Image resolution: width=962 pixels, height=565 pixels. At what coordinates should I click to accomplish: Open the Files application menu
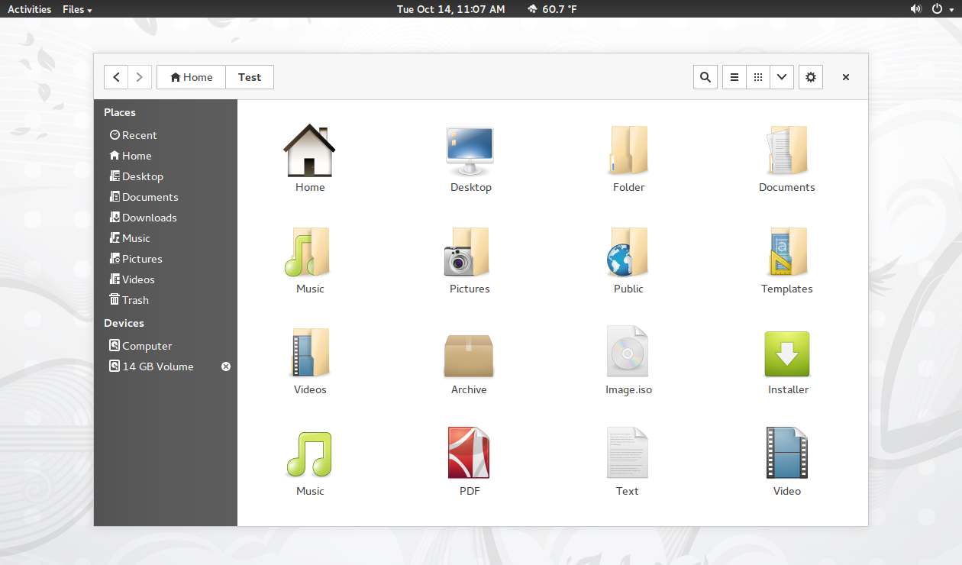point(77,9)
